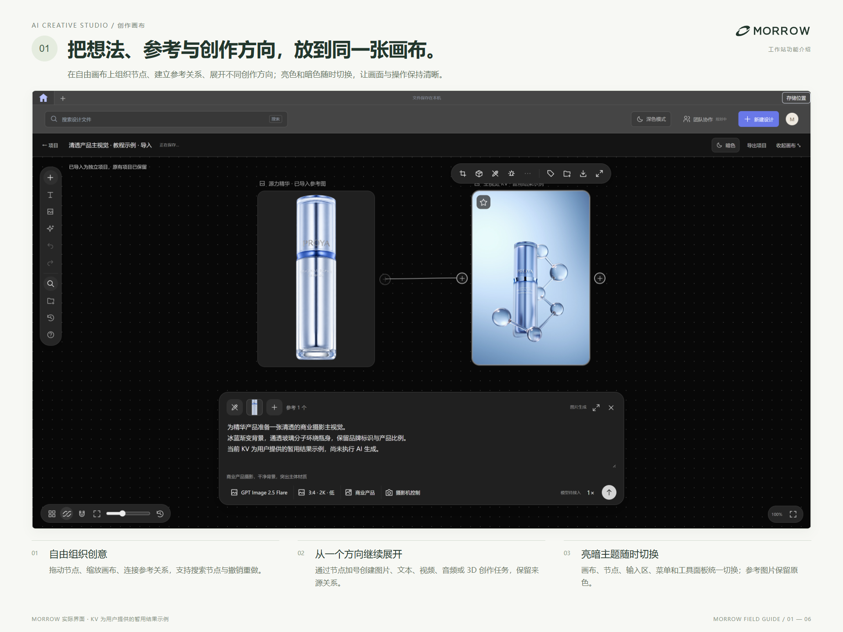Focus the 搜索设计文件 search field
The width and height of the screenshot is (843, 632).
[x=166, y=119]
